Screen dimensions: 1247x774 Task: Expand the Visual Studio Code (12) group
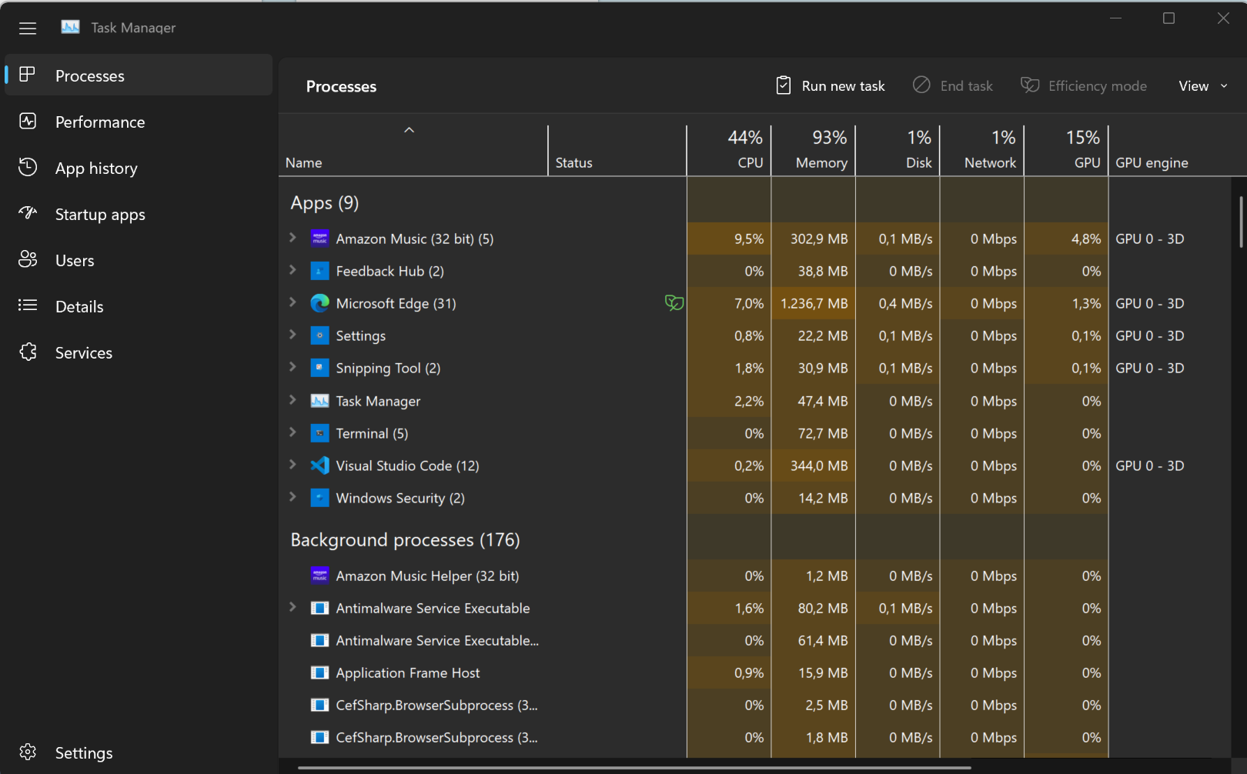click(293, 465)
